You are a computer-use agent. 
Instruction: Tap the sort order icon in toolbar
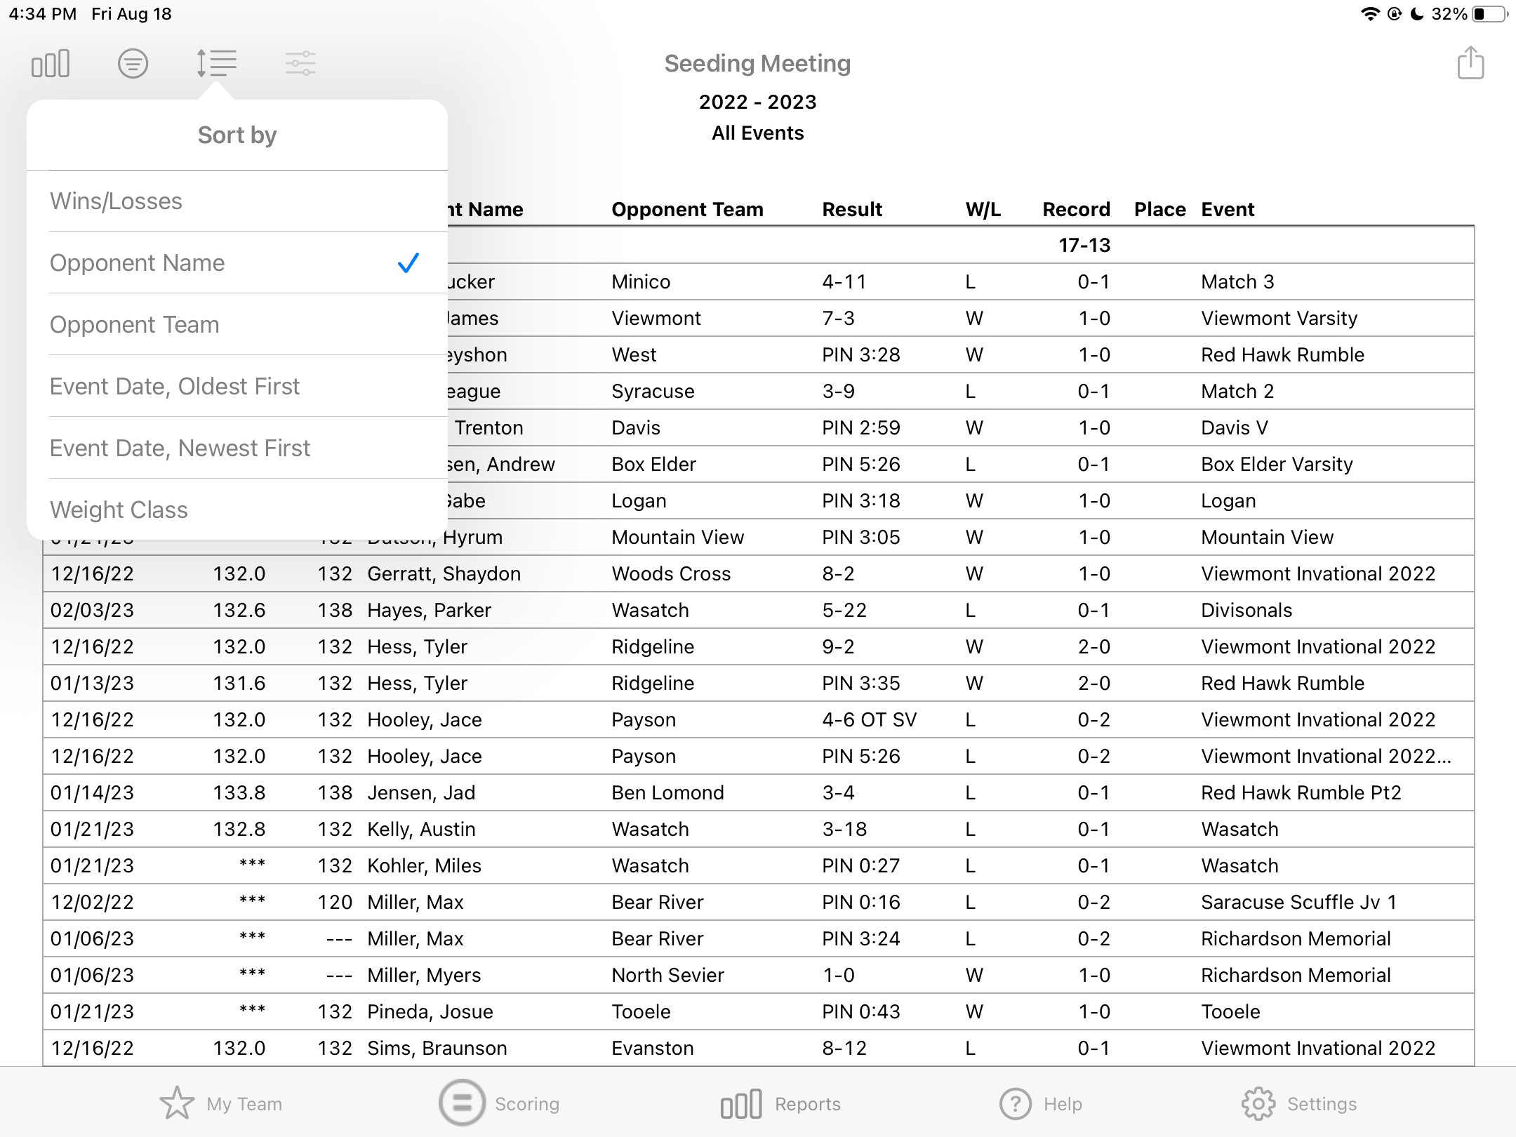click(x=216, y=64)
